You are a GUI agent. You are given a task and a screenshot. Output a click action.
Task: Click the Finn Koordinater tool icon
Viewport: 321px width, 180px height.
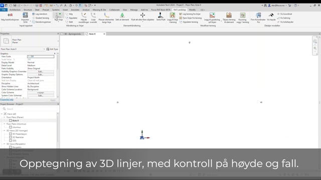click(x=258, y=15)
